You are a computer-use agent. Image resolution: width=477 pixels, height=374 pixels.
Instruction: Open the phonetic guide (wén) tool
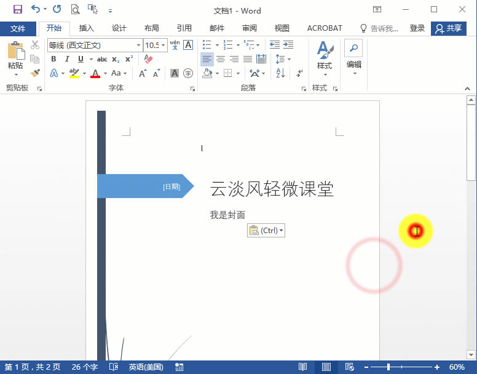pos(175,45)
